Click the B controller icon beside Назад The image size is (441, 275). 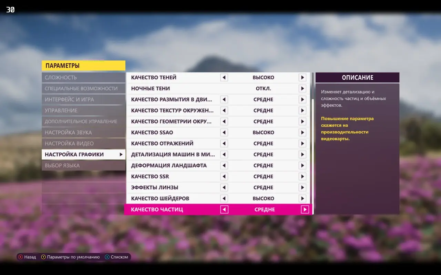21,257
